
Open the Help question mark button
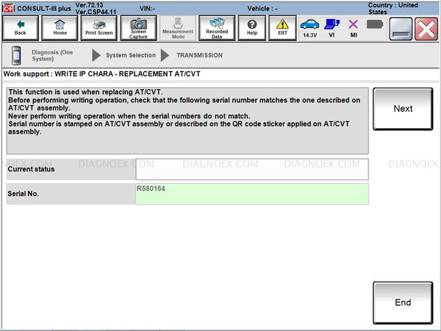tap(252, 28)
